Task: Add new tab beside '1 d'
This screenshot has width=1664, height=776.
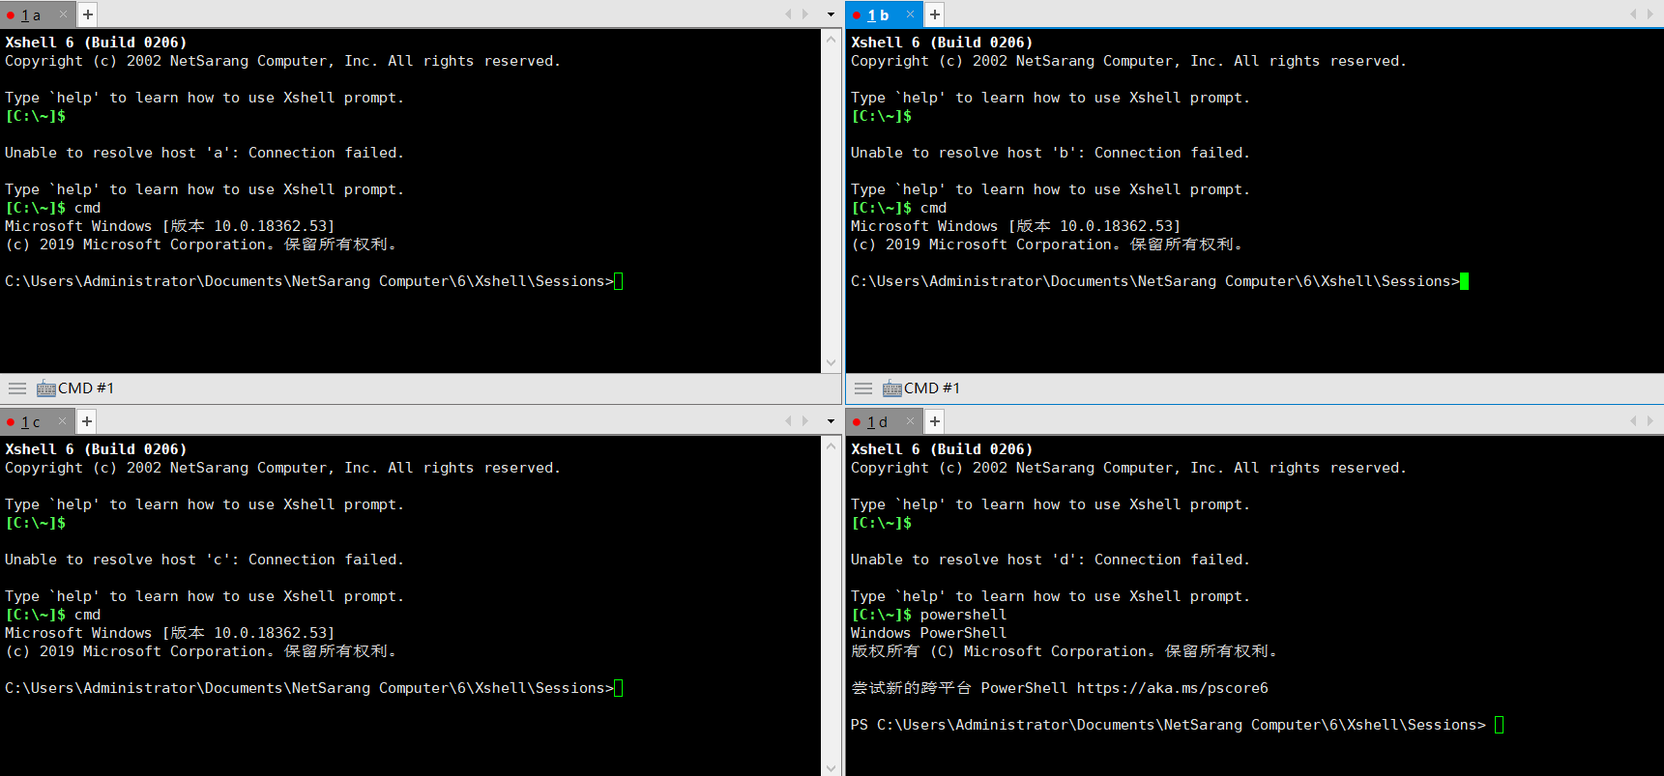Action: pos(934,421)
